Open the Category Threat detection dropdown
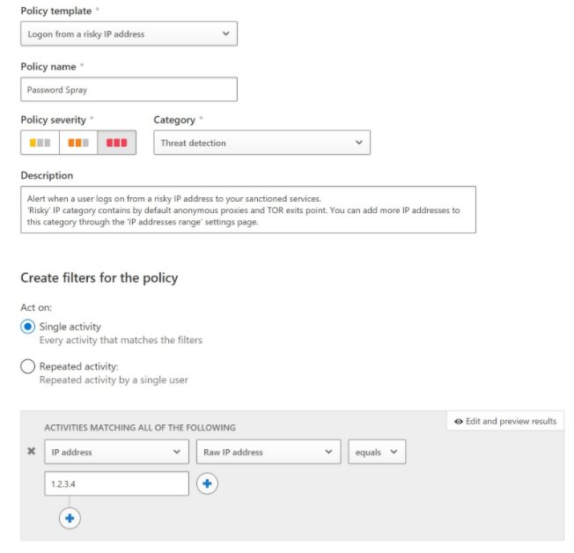 (261, 143)
